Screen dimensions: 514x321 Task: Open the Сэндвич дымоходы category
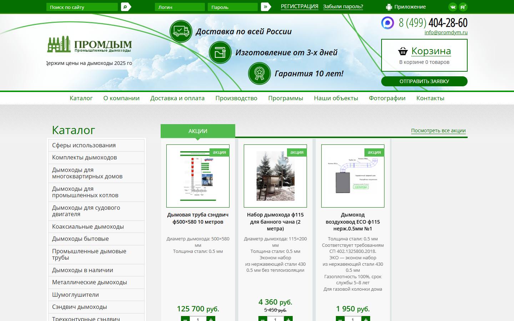click(96, 307)
